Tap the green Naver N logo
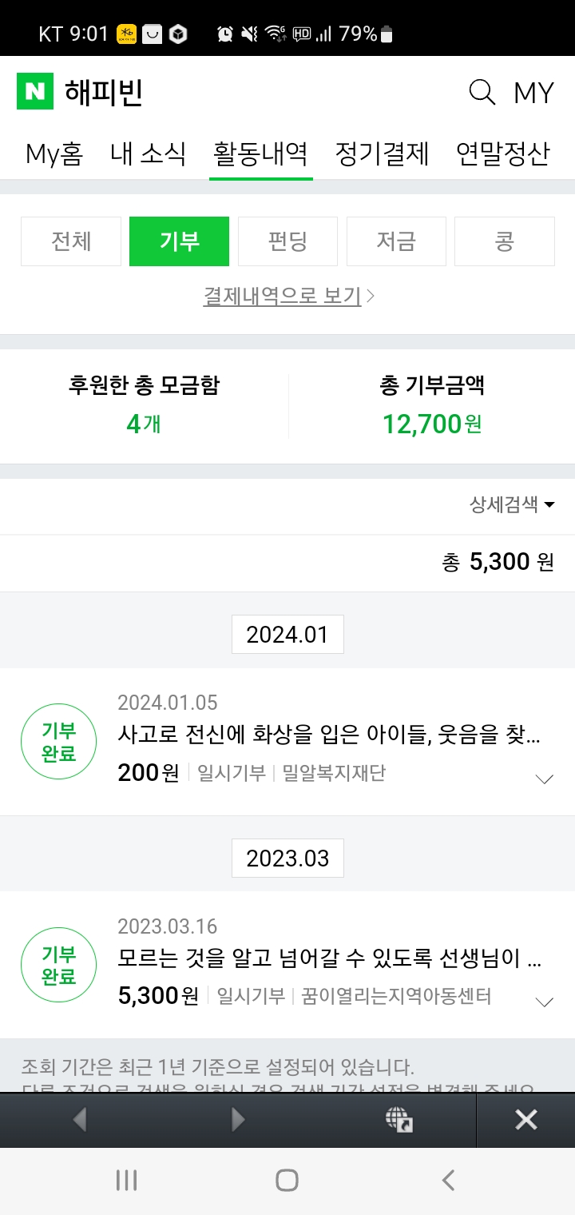This screenshot has width=575, height=1215. pyautogui.click(x=34, y=92)
